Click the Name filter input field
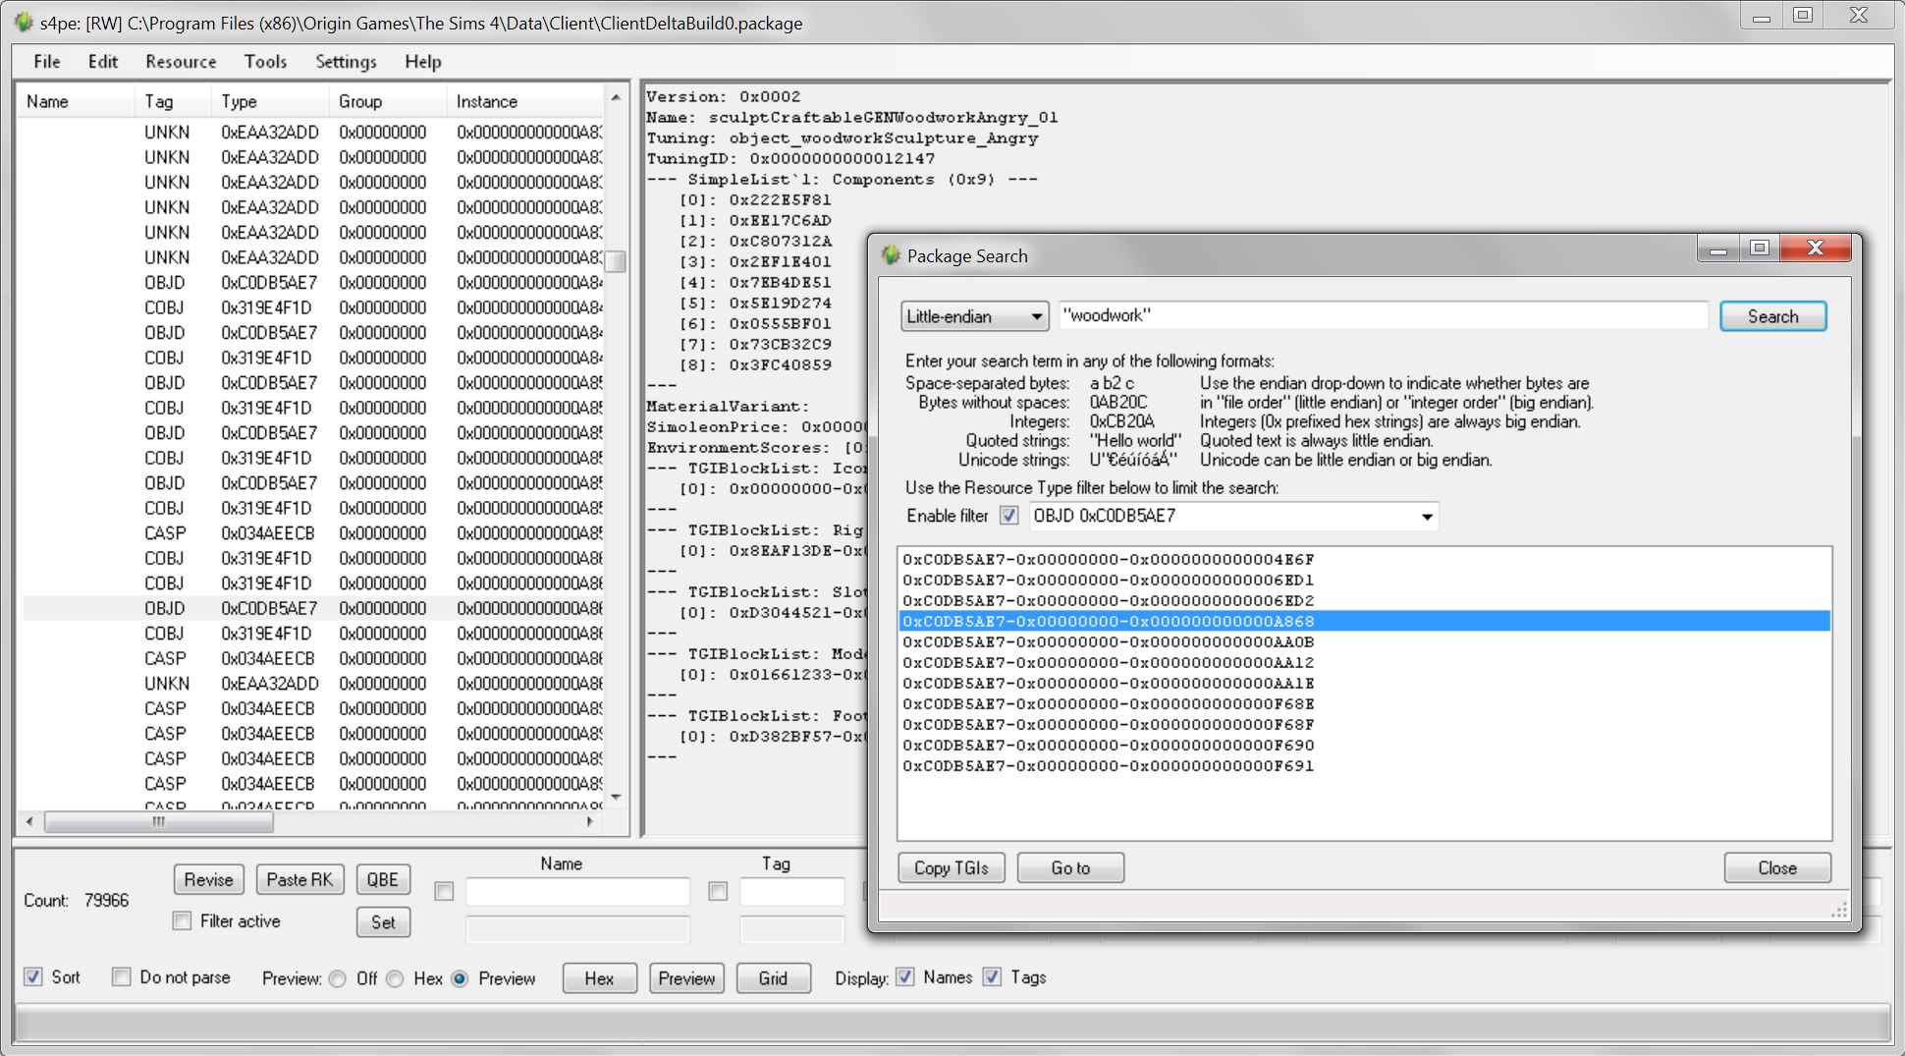Screen dimensions: 1905x1056 [577, 891]
